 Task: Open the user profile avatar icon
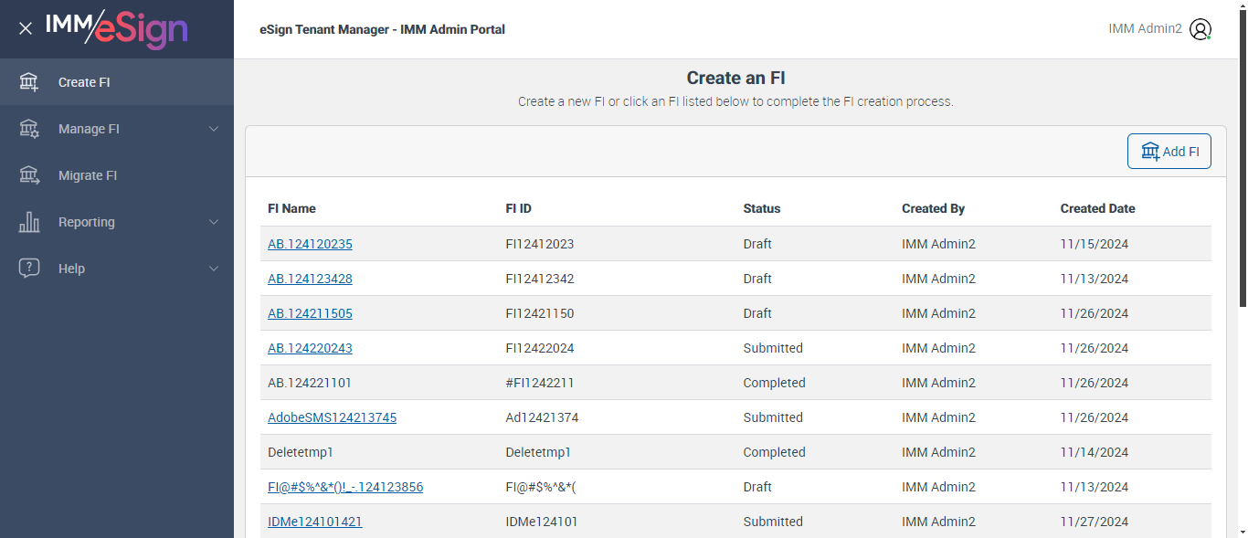point(1200,29)
